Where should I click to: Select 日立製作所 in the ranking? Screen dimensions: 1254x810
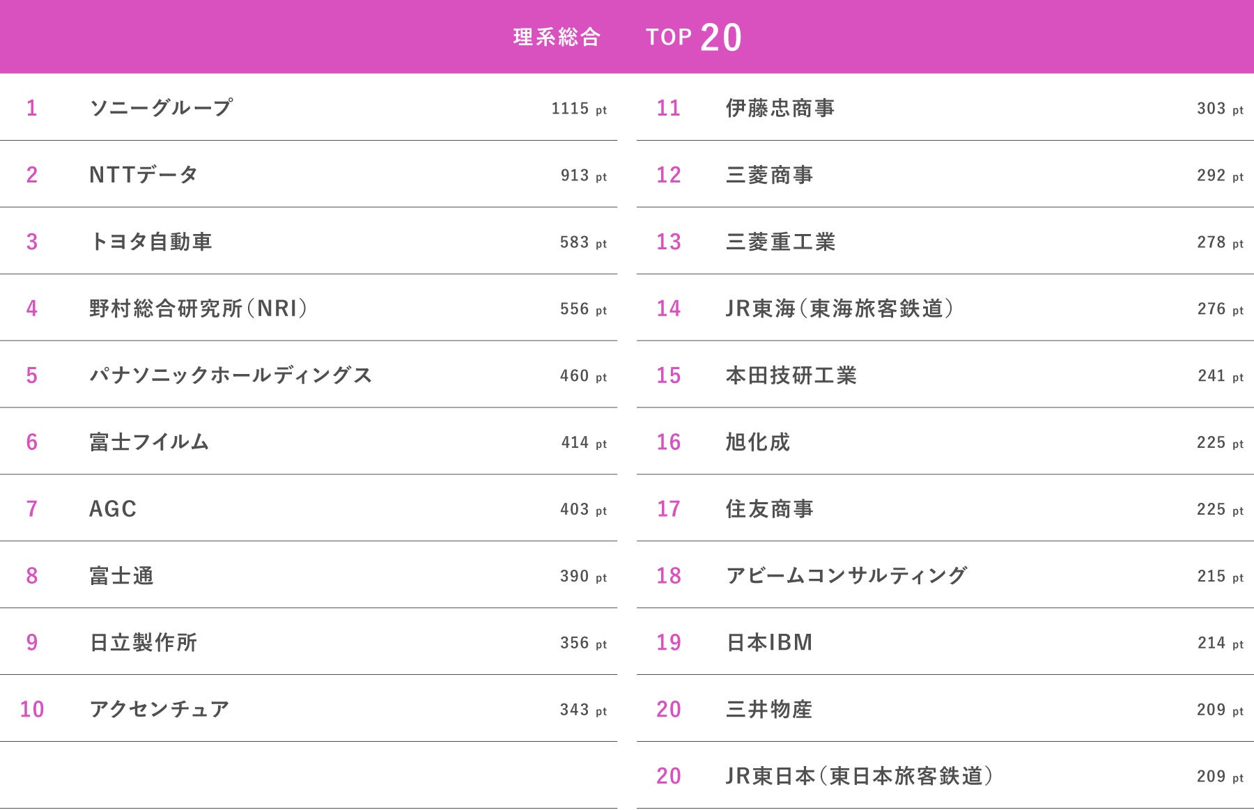point(144,643)
